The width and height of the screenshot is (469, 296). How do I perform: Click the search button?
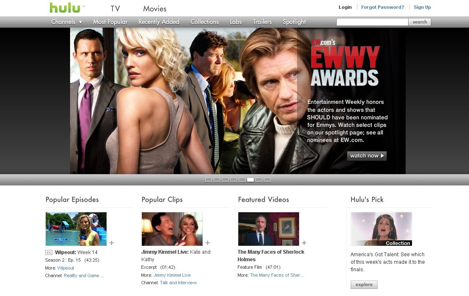pos(419,22)
